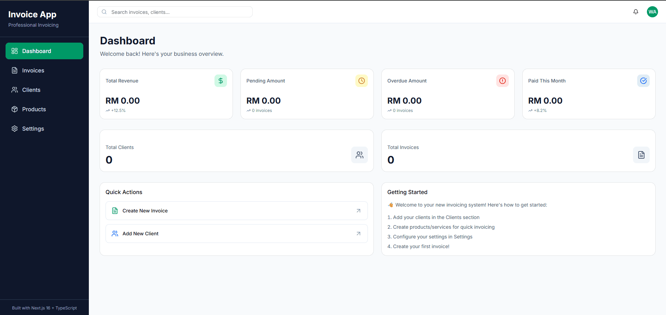
Task: Click the Add New Client quick action
Action: tap(236, 233)
